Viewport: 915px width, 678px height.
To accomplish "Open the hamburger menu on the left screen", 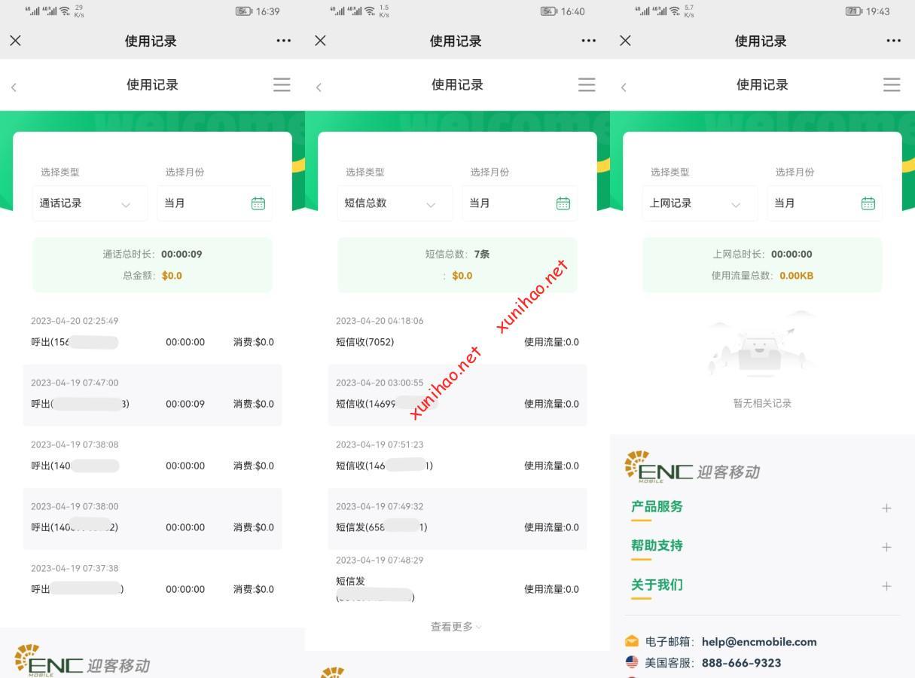I will pos(282,85).
